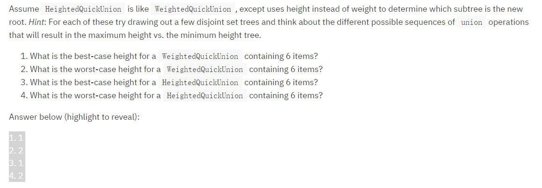Click "containing 6 items?" in question 1
The image size is (542, 188).
281,57
